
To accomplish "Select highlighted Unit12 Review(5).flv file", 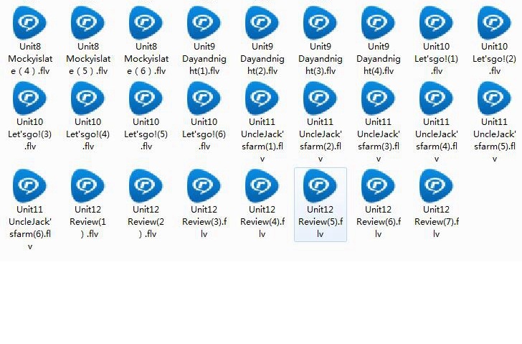I will (320, 186).
